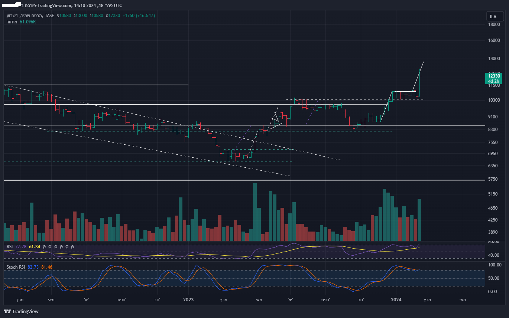Screen dimensions: 509x318
Task: Click the מחזור volume indicator label
Action: click(x=12, y=22)
